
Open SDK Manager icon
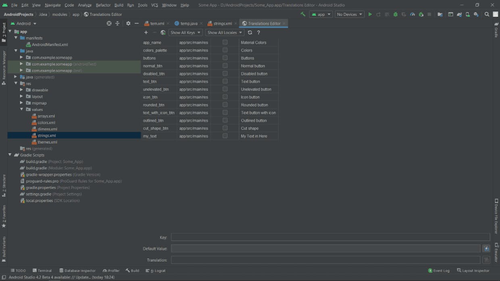[x=476, y=14]
